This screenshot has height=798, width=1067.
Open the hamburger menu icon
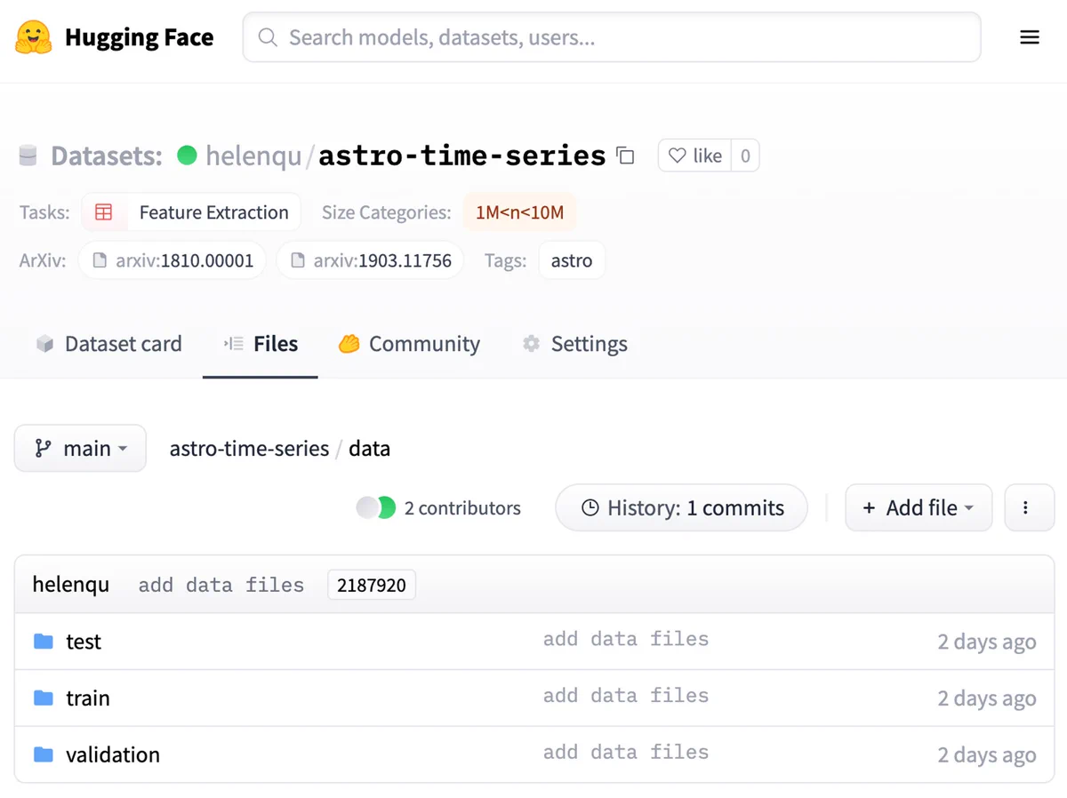click(x=1030, y=37)
